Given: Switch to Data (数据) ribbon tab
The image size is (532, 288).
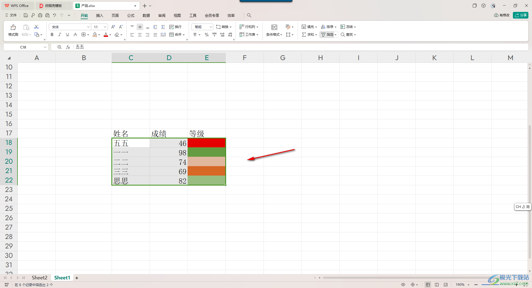Looking at the screenshot, I should tap(146, 16).
